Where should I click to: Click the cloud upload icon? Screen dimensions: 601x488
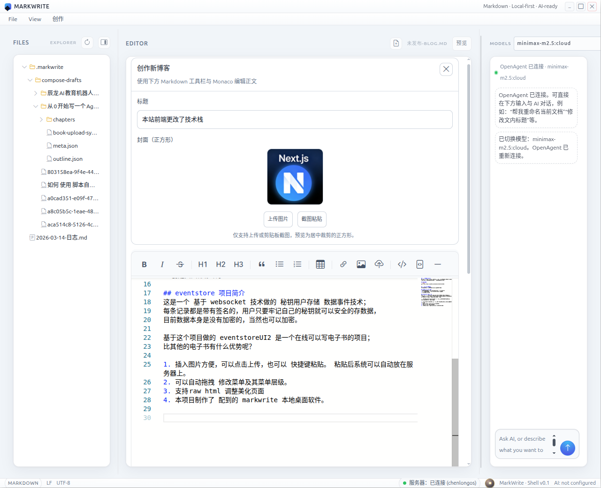(x=379, y=264)
